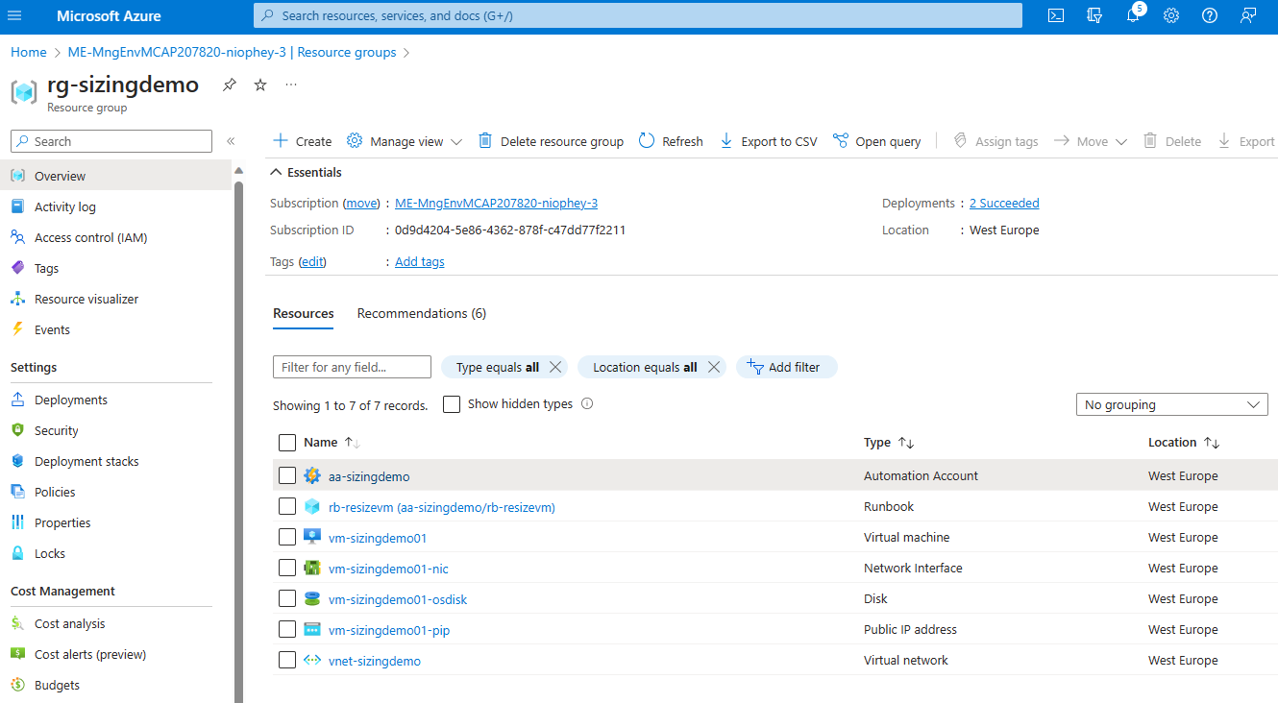
Task: Click Export to CSV
Action: click(x=768, y=140)
